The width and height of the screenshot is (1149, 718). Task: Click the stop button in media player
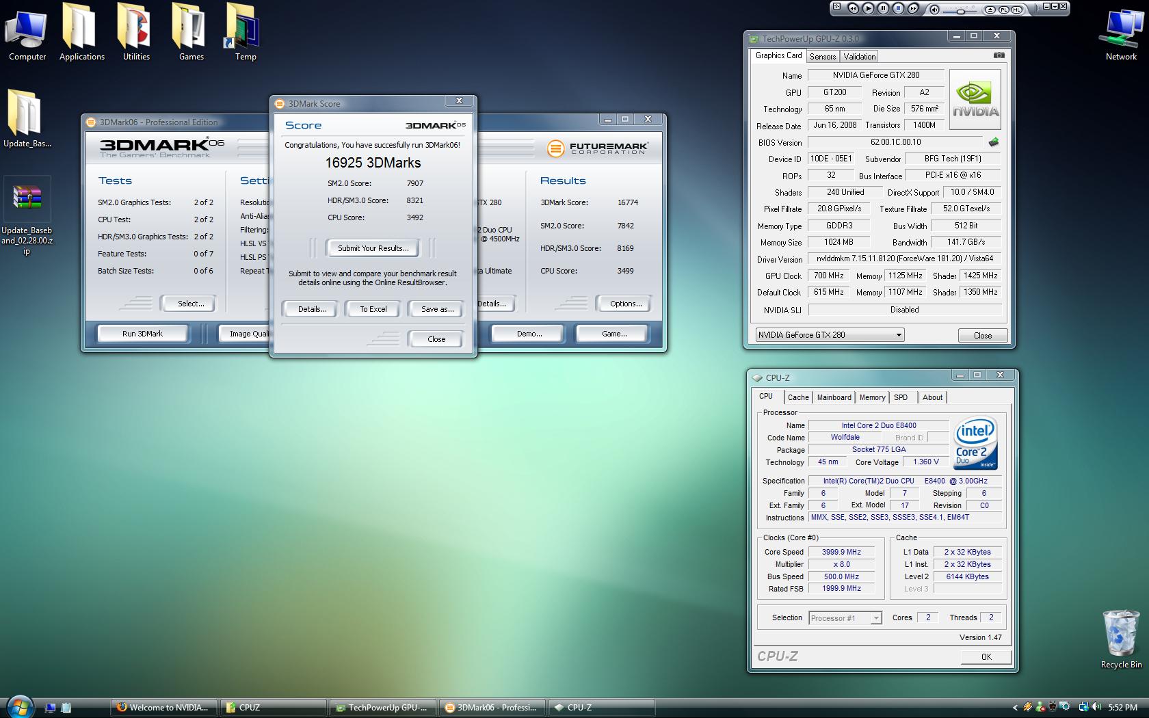tap(898, 9)
